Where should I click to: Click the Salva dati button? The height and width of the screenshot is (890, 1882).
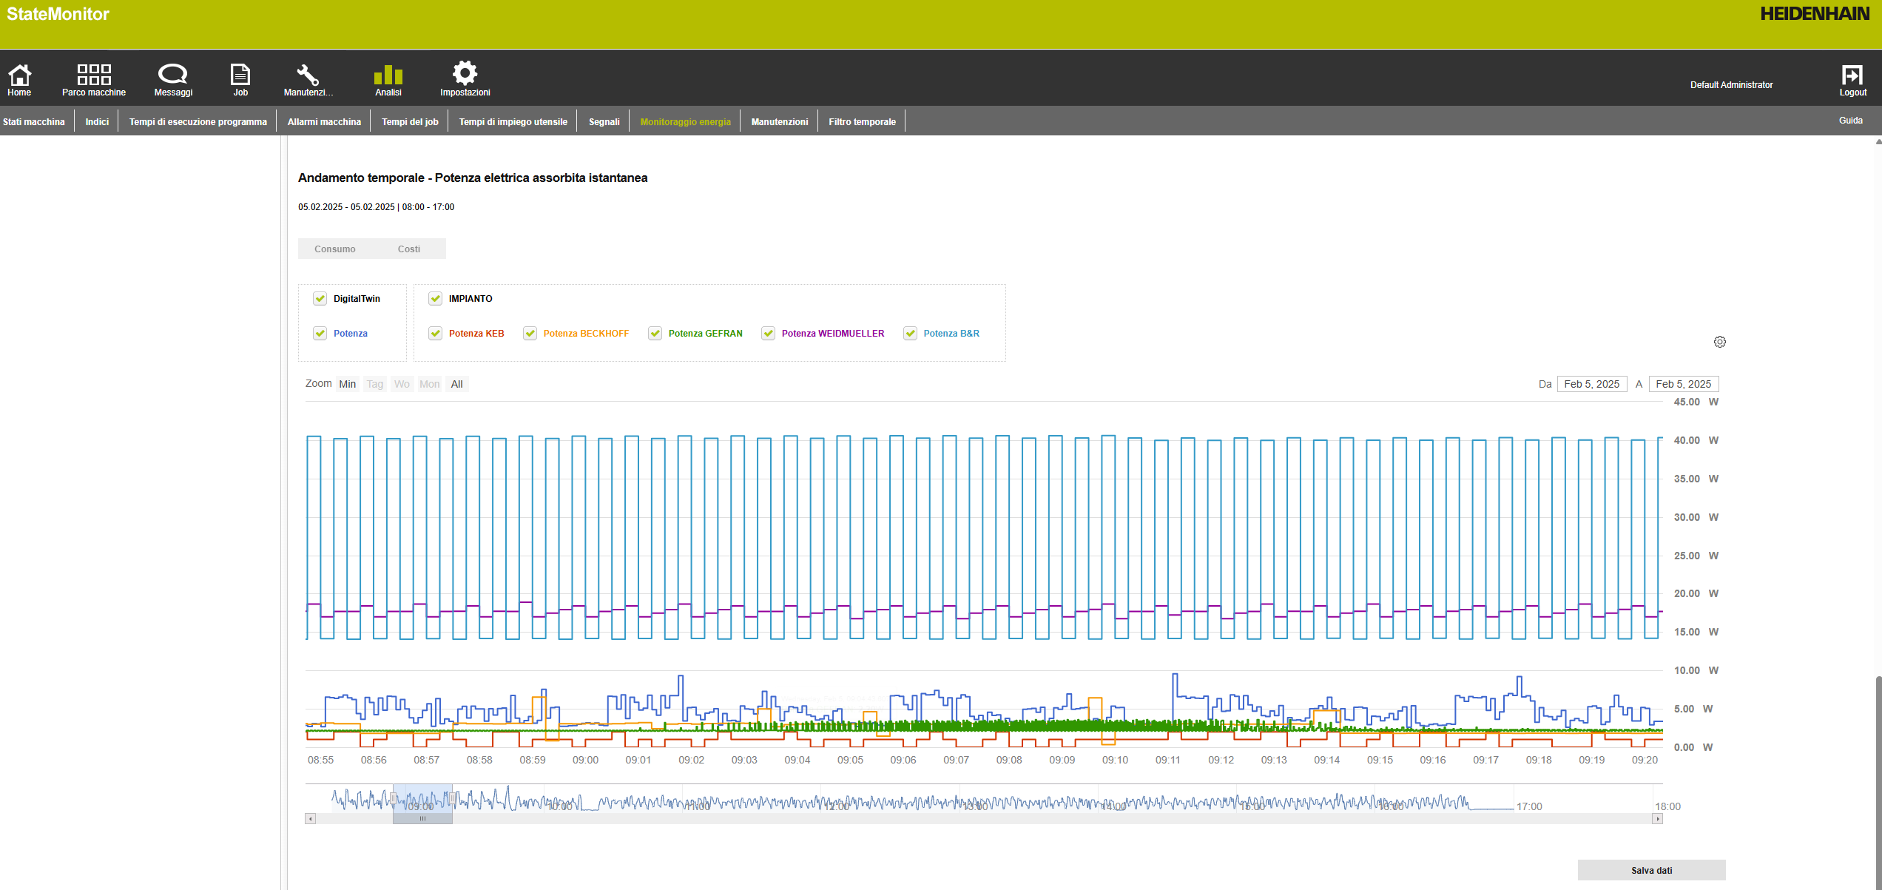click(x=1651, y=870)
